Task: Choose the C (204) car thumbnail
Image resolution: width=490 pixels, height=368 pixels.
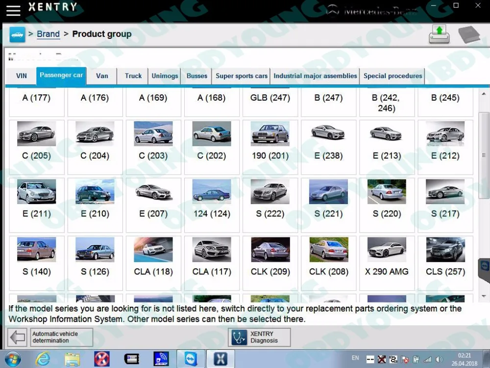Action: [95, 133]
